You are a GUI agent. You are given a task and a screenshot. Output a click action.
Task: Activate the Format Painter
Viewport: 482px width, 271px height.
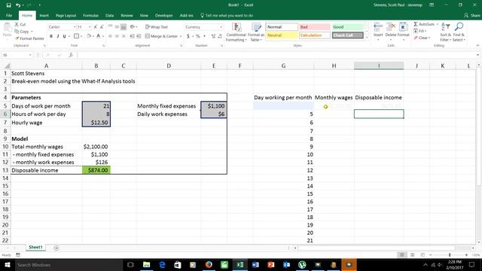(x=29, y=38)
